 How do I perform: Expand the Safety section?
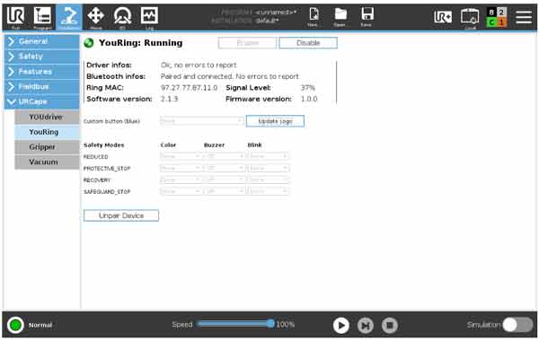(x=42, y=57)
